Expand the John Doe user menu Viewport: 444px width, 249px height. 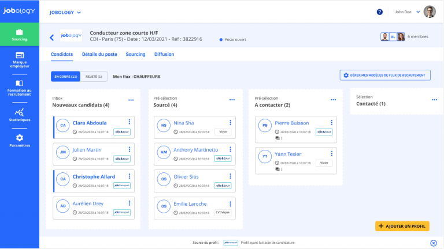[407, 12]
